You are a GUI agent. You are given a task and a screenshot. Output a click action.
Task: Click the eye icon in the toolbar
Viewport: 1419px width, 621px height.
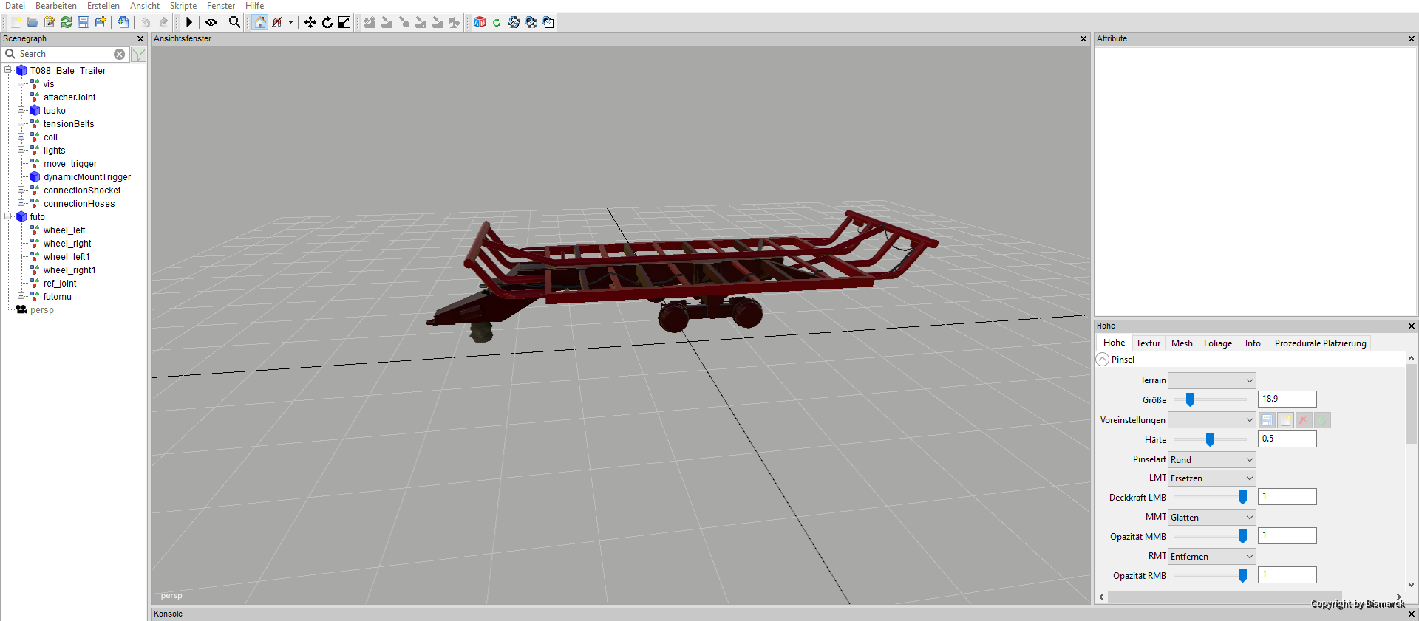211,22
